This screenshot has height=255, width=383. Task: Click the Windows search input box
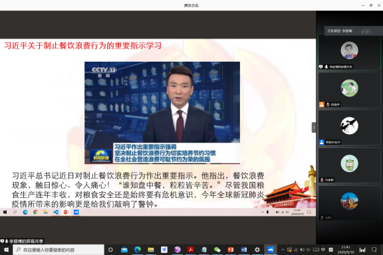point(59,250)
